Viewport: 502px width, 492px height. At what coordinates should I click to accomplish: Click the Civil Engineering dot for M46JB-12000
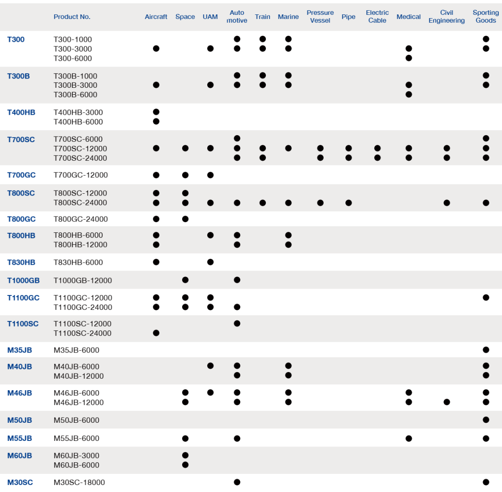447,402
